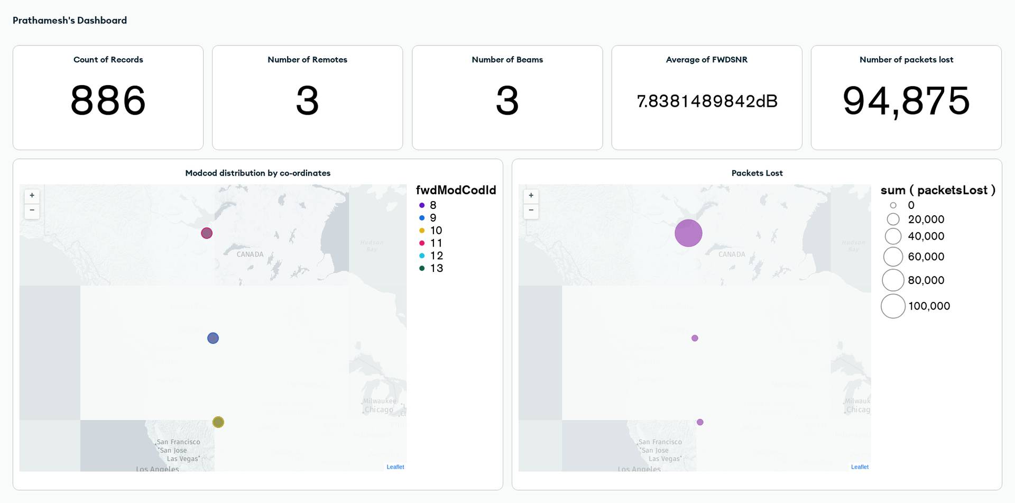Select the Count of Records card

click(108, 98)
